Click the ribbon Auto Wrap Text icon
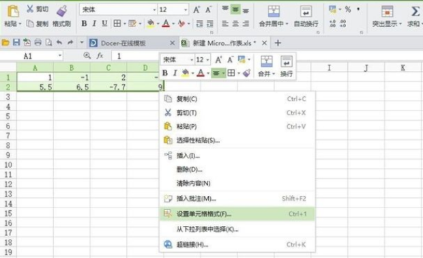 tap(306, 12)
